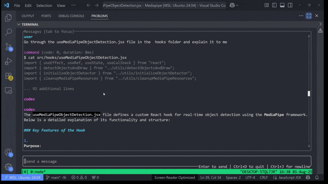This screenshot has height=184, width=328.
Task: Change indentation via Spaces: 2
Action: pos(233,177)
